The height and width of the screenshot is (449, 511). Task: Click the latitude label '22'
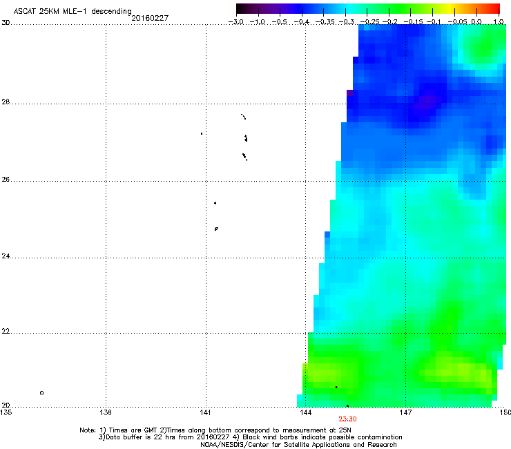[6, 332]
